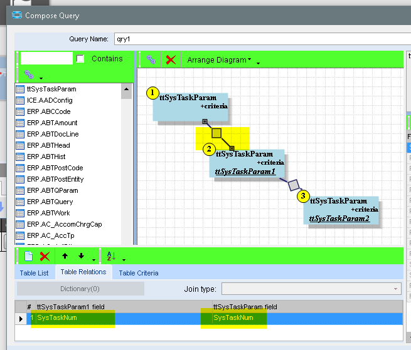Switch to the Table Criteria tab
Screen dimensions: 411x350
coord(139,273)
